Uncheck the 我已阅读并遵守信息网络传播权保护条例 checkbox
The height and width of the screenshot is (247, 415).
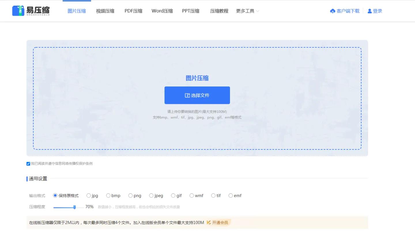point(28,164)
